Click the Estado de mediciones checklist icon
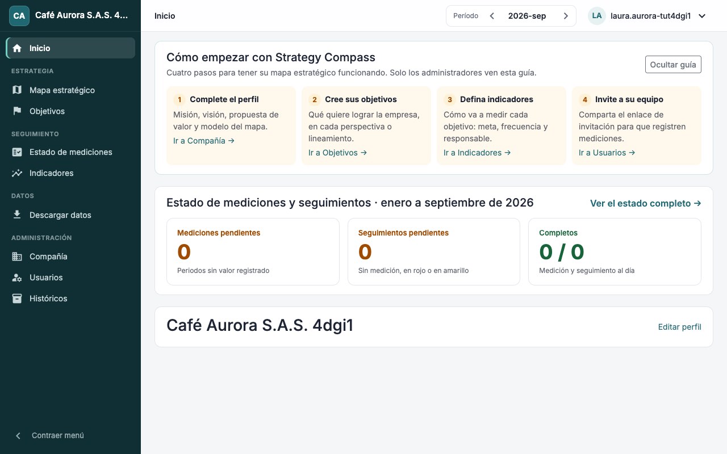Screen dimensions: 727x454 [x=17, y=152]
